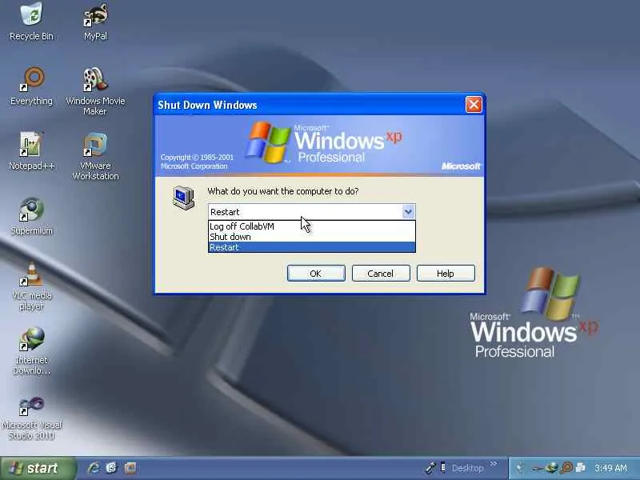Open Help for the shutdown dialog
The height and width of the screenshot is (480, 640).
[x=446, y=273]
